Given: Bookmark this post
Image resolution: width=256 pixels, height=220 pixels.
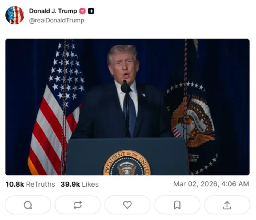Looking at the screenshot, I should (177, 205).
